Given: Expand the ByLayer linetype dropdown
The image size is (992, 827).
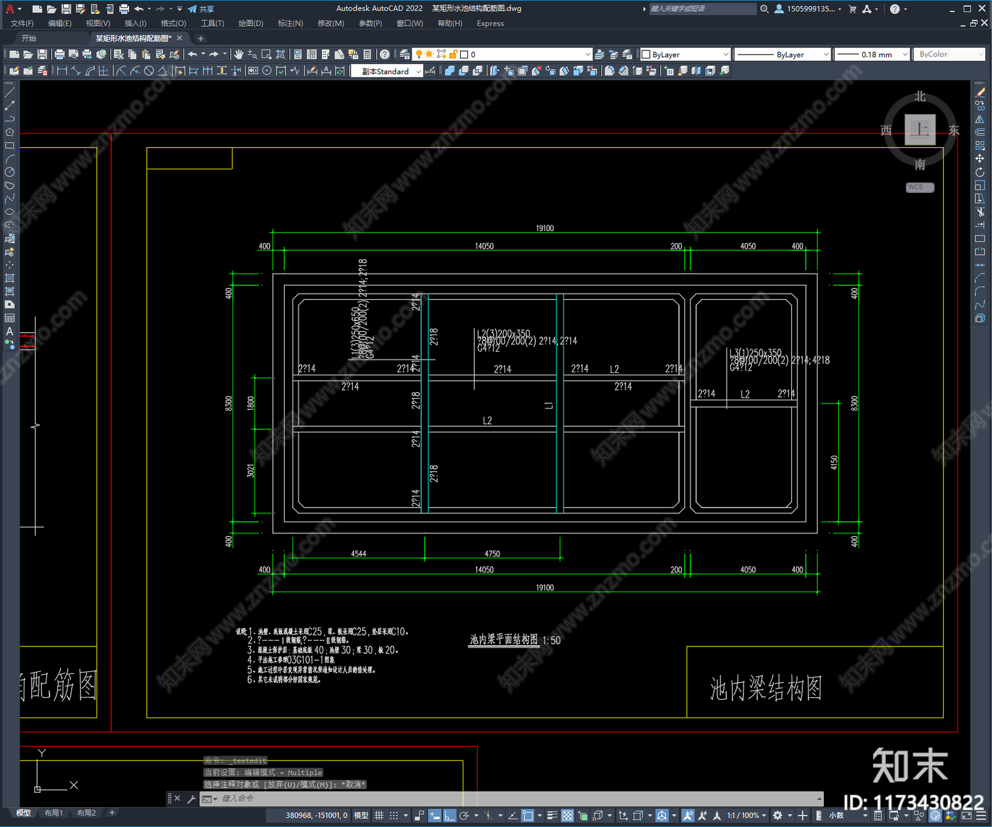Looking at the screenshot, I should (x=782, y=55).
